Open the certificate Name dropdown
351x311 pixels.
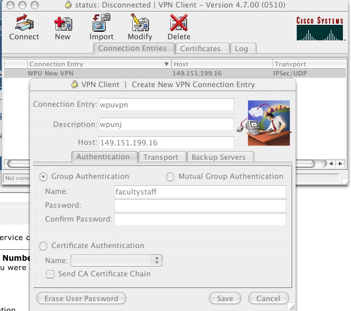pos(117,260)
